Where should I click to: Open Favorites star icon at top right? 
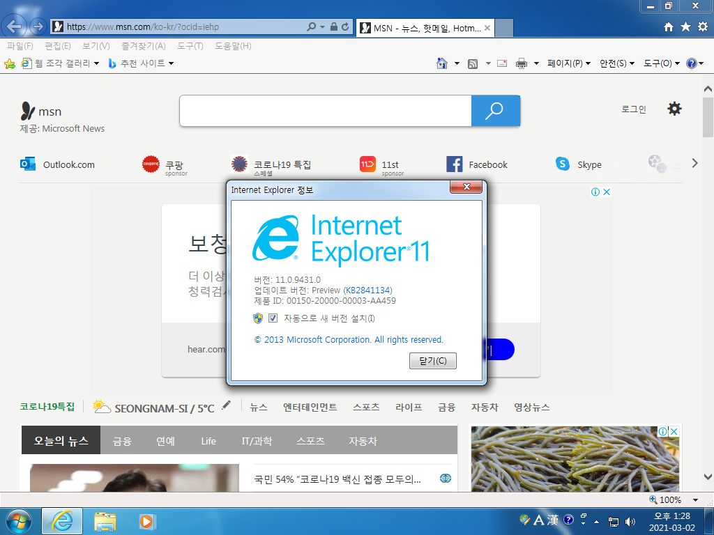(685, 27)
